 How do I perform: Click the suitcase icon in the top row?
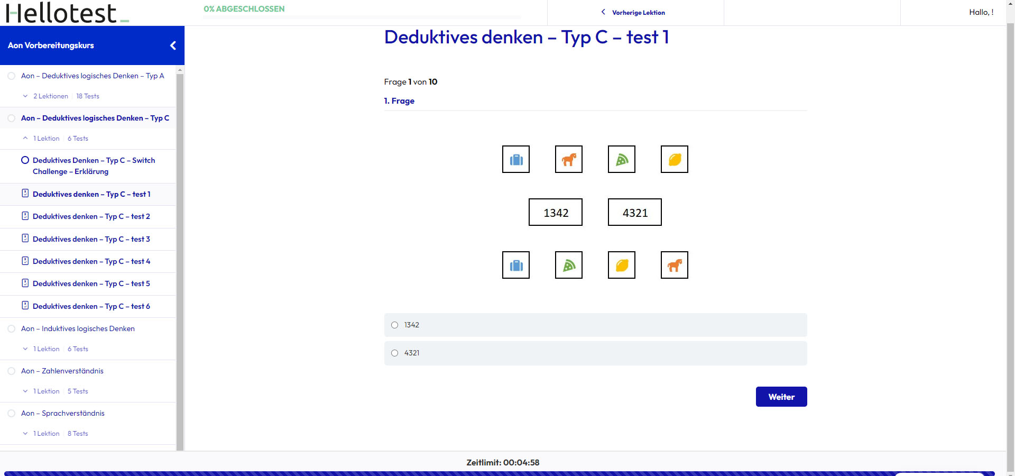pyautogui.click(x=516, y=159)
